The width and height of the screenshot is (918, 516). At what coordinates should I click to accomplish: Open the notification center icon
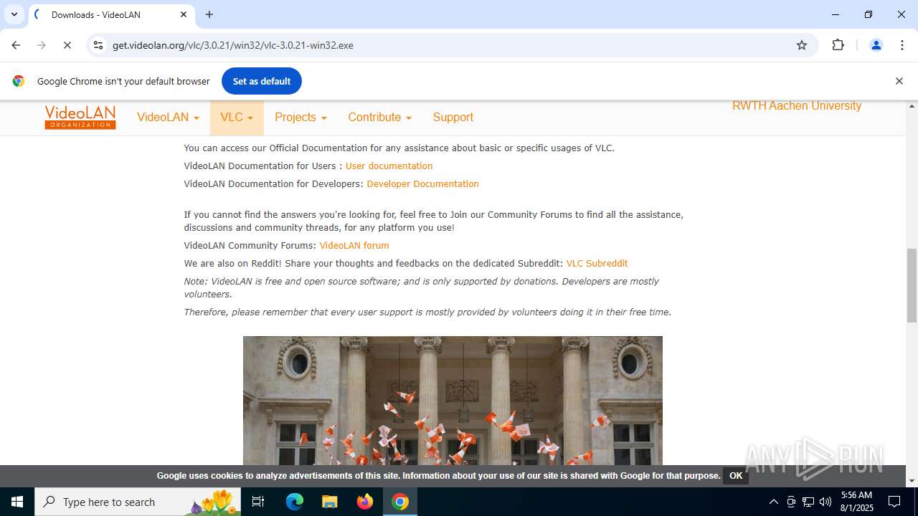[895, 502]
